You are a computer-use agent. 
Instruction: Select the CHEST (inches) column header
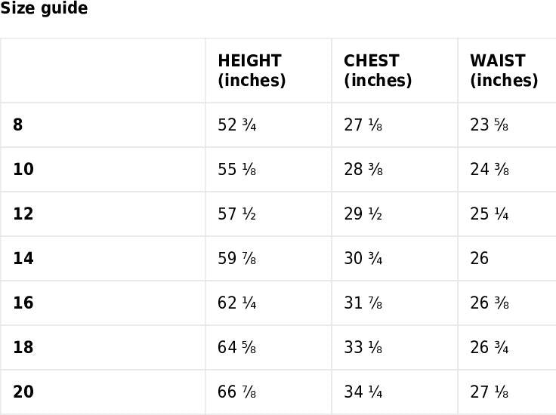378,71
